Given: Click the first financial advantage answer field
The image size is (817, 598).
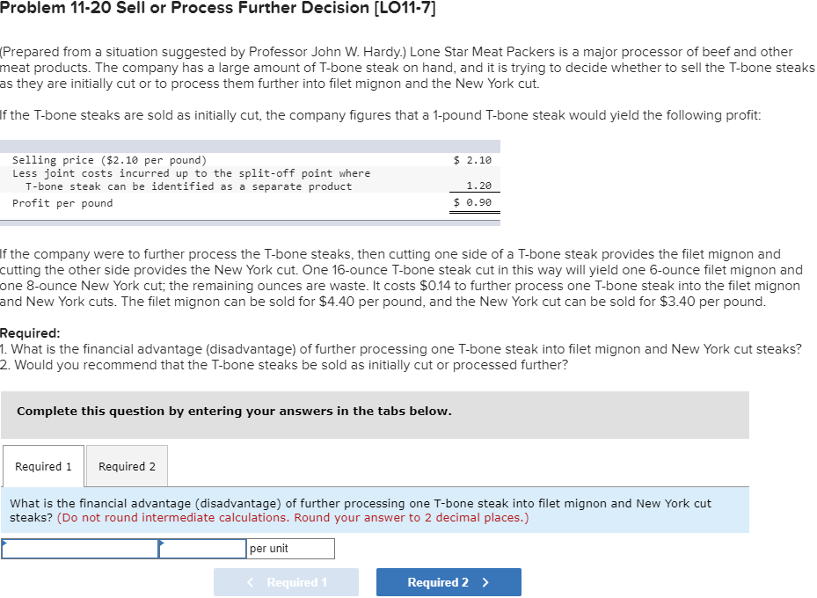Looking at the screenshot, I should 79,548.
